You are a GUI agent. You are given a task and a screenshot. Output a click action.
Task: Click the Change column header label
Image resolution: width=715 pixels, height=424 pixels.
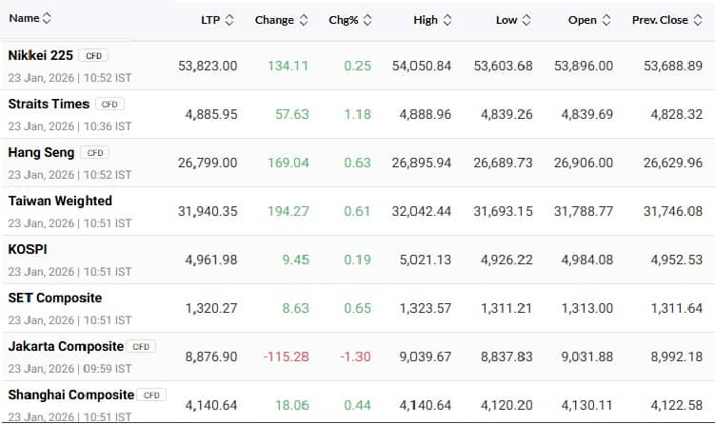[274, 20]
